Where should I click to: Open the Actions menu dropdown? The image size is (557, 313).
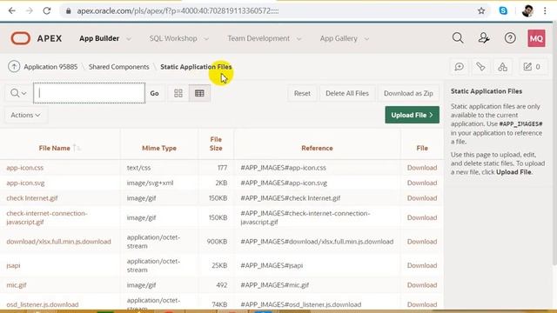(x=25, y=115)
